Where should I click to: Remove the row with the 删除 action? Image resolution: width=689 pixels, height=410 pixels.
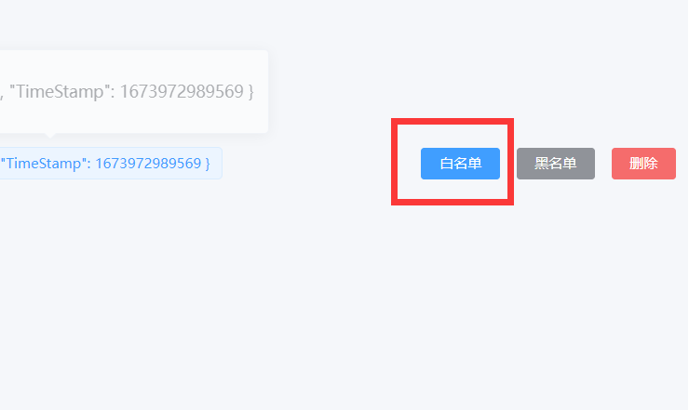(x=643, y=164)
